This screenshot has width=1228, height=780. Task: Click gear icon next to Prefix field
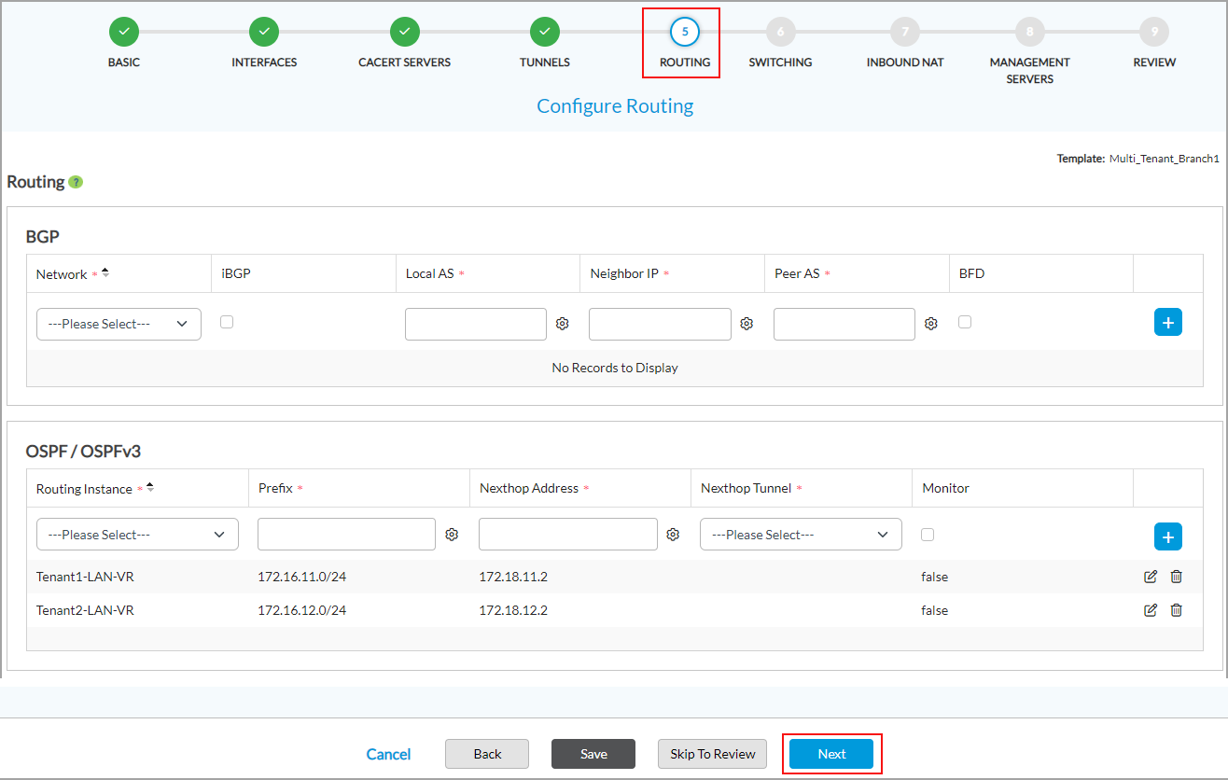[453, 535]
